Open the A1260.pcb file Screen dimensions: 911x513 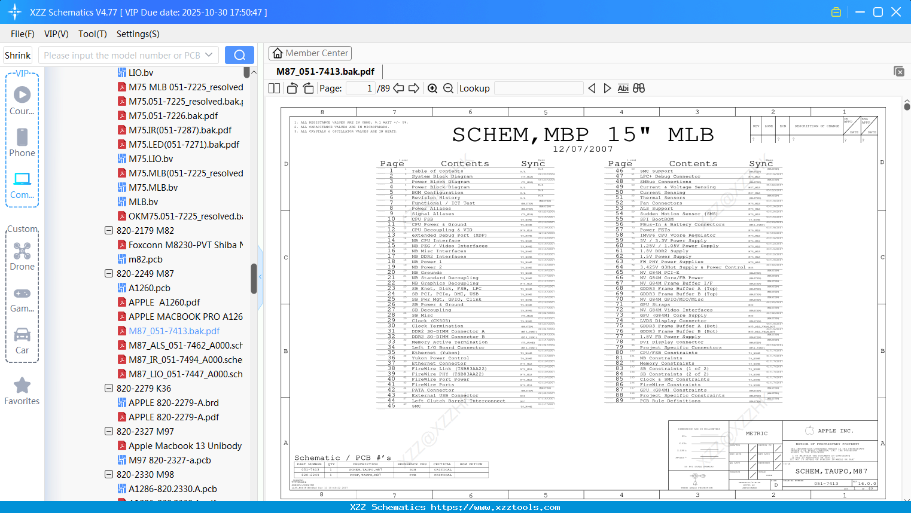[150, 288]
